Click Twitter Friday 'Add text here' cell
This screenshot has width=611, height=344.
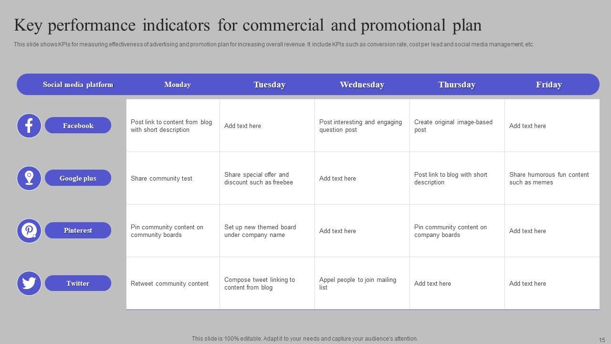(551, 283)
